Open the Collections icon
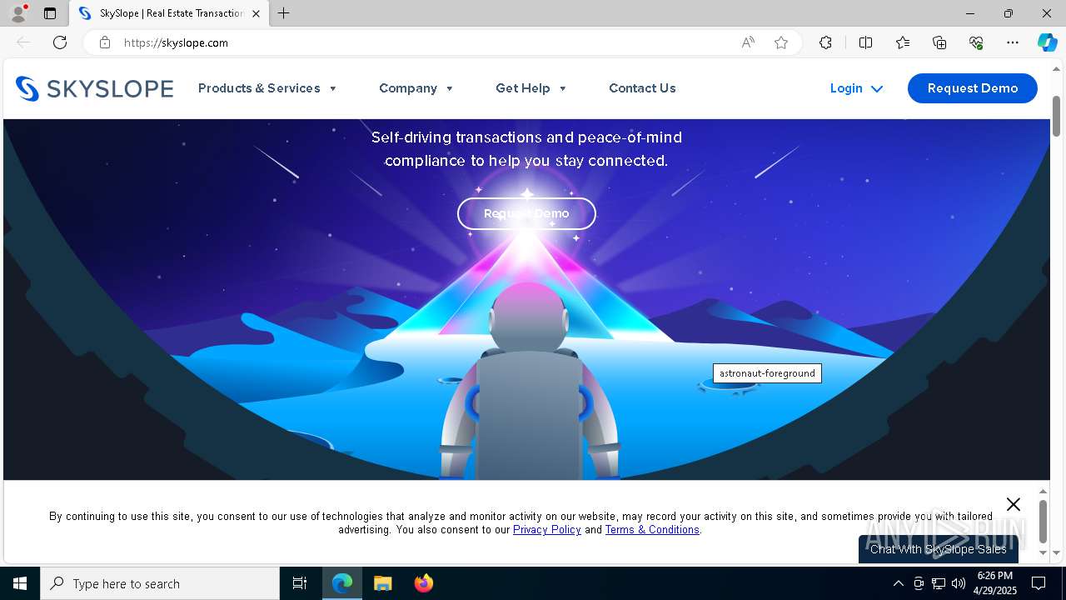Image resolution: width=1066 pixels, height=600 pixels. click(939, 42)
